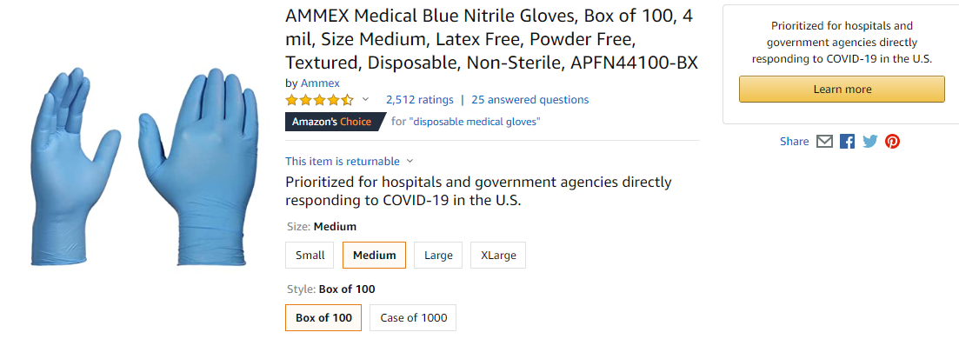The width and height of the screenshot is (959, 339).
Task: Select the Small size option
Action: click(310, 256)
